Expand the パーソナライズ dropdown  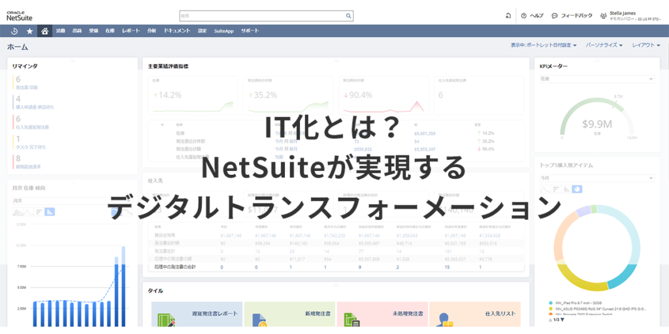[604, 46]
